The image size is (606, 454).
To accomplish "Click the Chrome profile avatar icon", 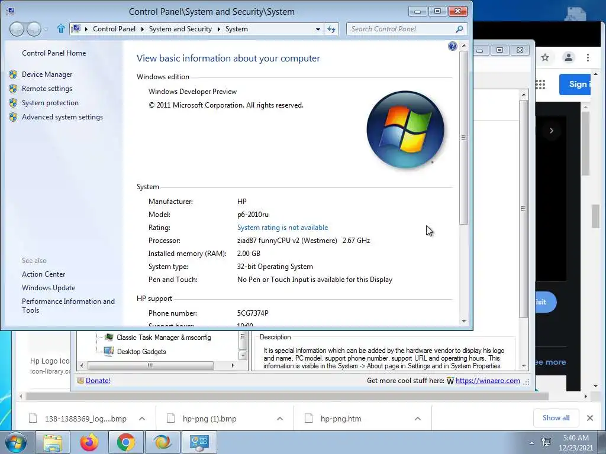I will click(x=569, y=57).
